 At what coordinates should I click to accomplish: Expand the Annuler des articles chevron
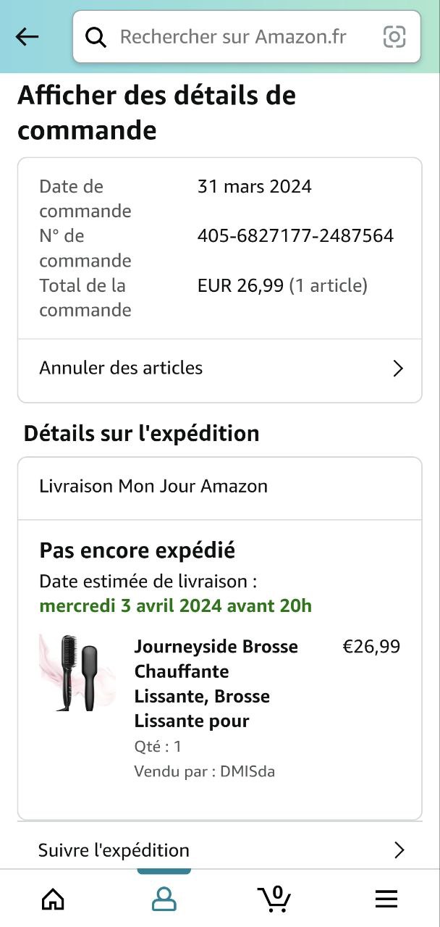coord(397,369)
